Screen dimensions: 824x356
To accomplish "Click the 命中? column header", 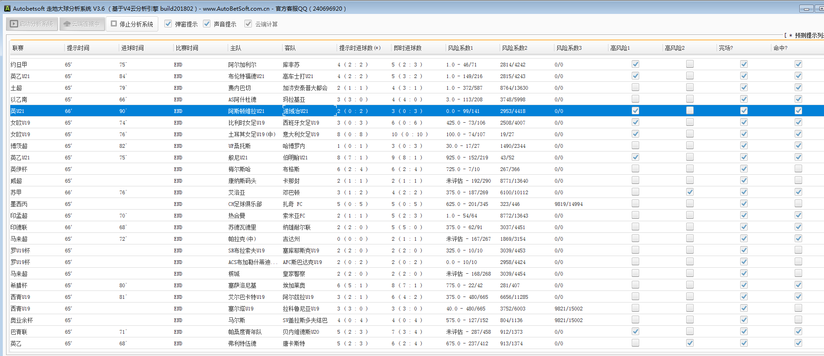I will (780, 48).
